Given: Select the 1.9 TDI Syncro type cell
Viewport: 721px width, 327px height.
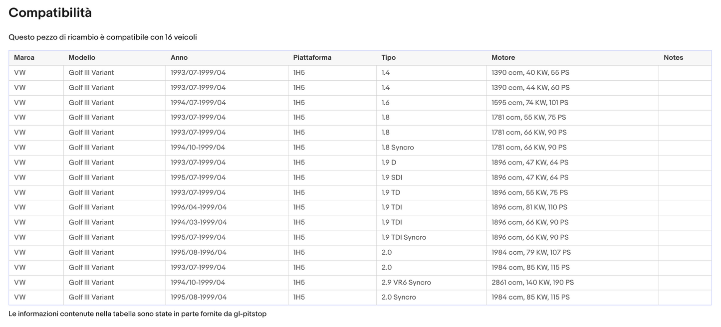Looking at the screenshot, I should tap(404, 237).
